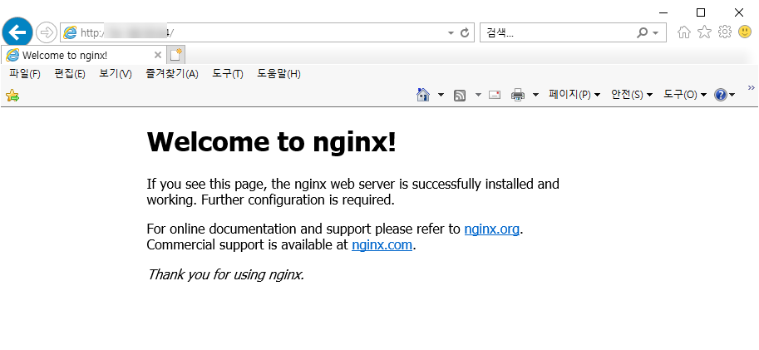Viewport: 759px width, 350px height.
Task: Open the 도움말(H) menu
Action: tap(278, 74)
